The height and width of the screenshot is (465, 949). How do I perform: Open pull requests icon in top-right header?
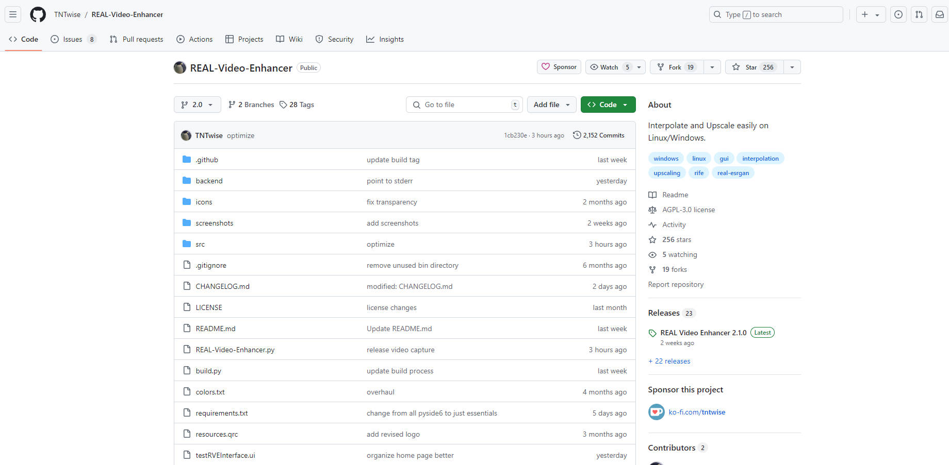[x=919, y=14]
